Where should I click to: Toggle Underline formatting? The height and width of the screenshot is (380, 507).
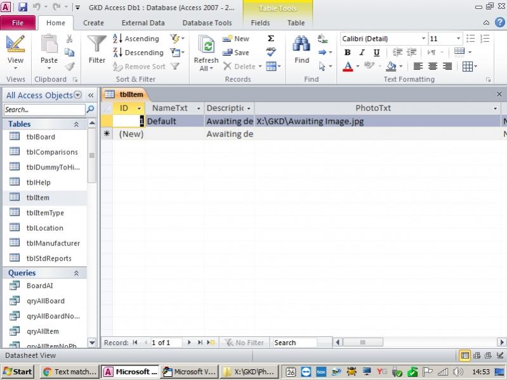pyautogui.click(x=376, y=53)
